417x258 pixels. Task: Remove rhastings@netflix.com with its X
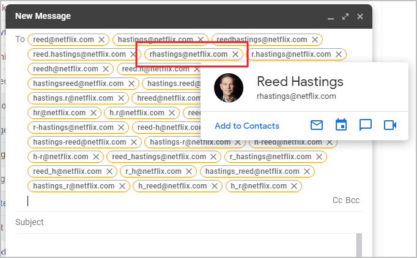coord(235,54)
